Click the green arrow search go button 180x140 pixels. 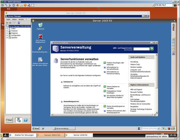152,49
